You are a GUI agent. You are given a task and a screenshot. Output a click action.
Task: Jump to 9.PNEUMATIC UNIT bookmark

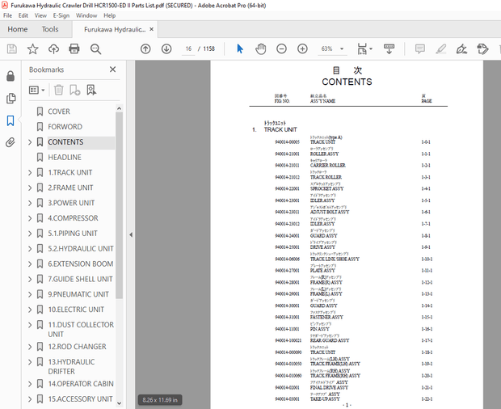pos(78,294)
